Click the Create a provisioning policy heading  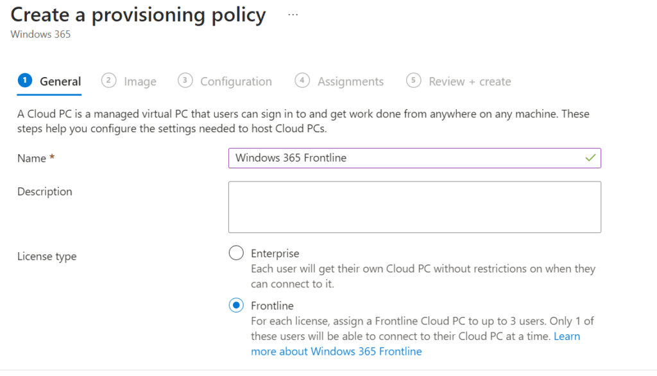pyautogui.click(x=139, y=15)
